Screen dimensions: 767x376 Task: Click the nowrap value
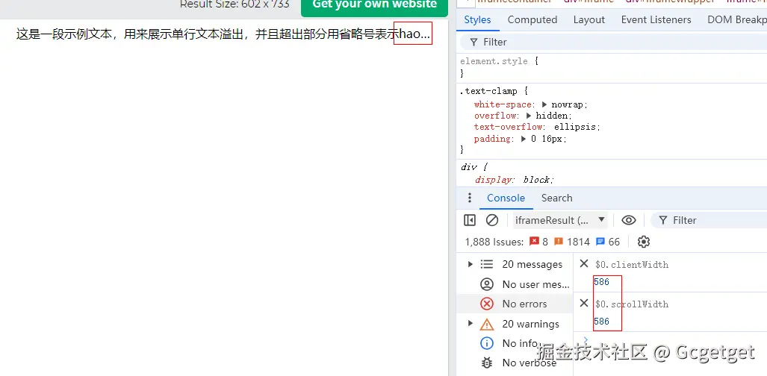569,104
